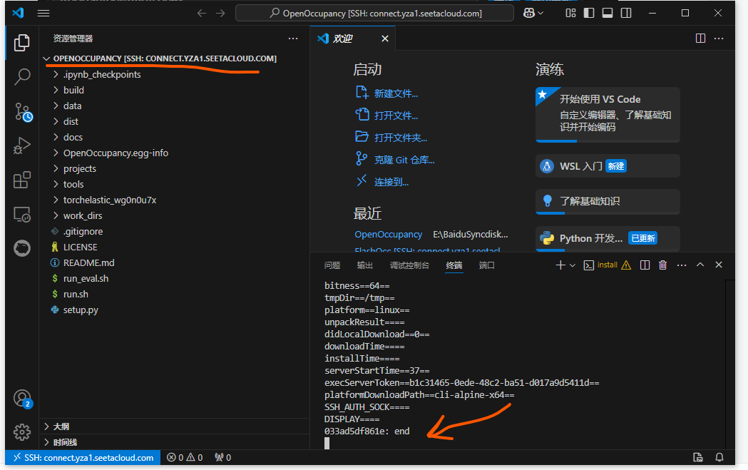Switch to the 调试控制台 panel tab
This screenshot has height=470, width=748.
409,265
